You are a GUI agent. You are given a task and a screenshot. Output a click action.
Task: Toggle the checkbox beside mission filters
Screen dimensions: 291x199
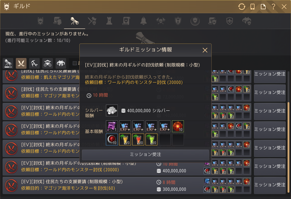pos(75,63)
